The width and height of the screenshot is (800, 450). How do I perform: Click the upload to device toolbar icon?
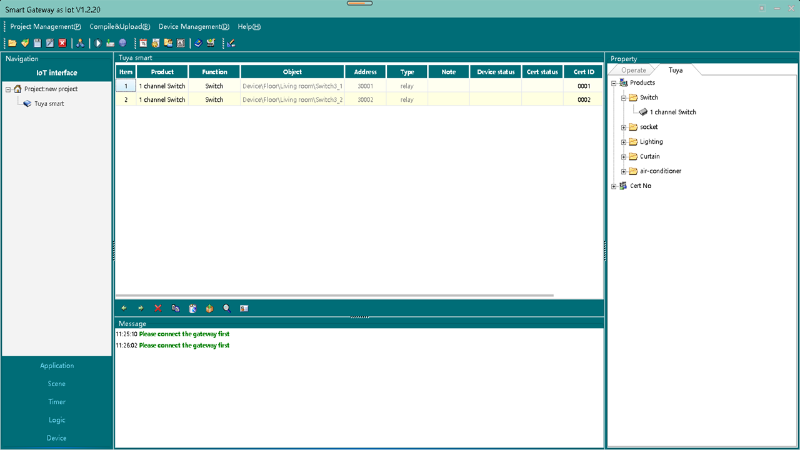coord(110,43)
